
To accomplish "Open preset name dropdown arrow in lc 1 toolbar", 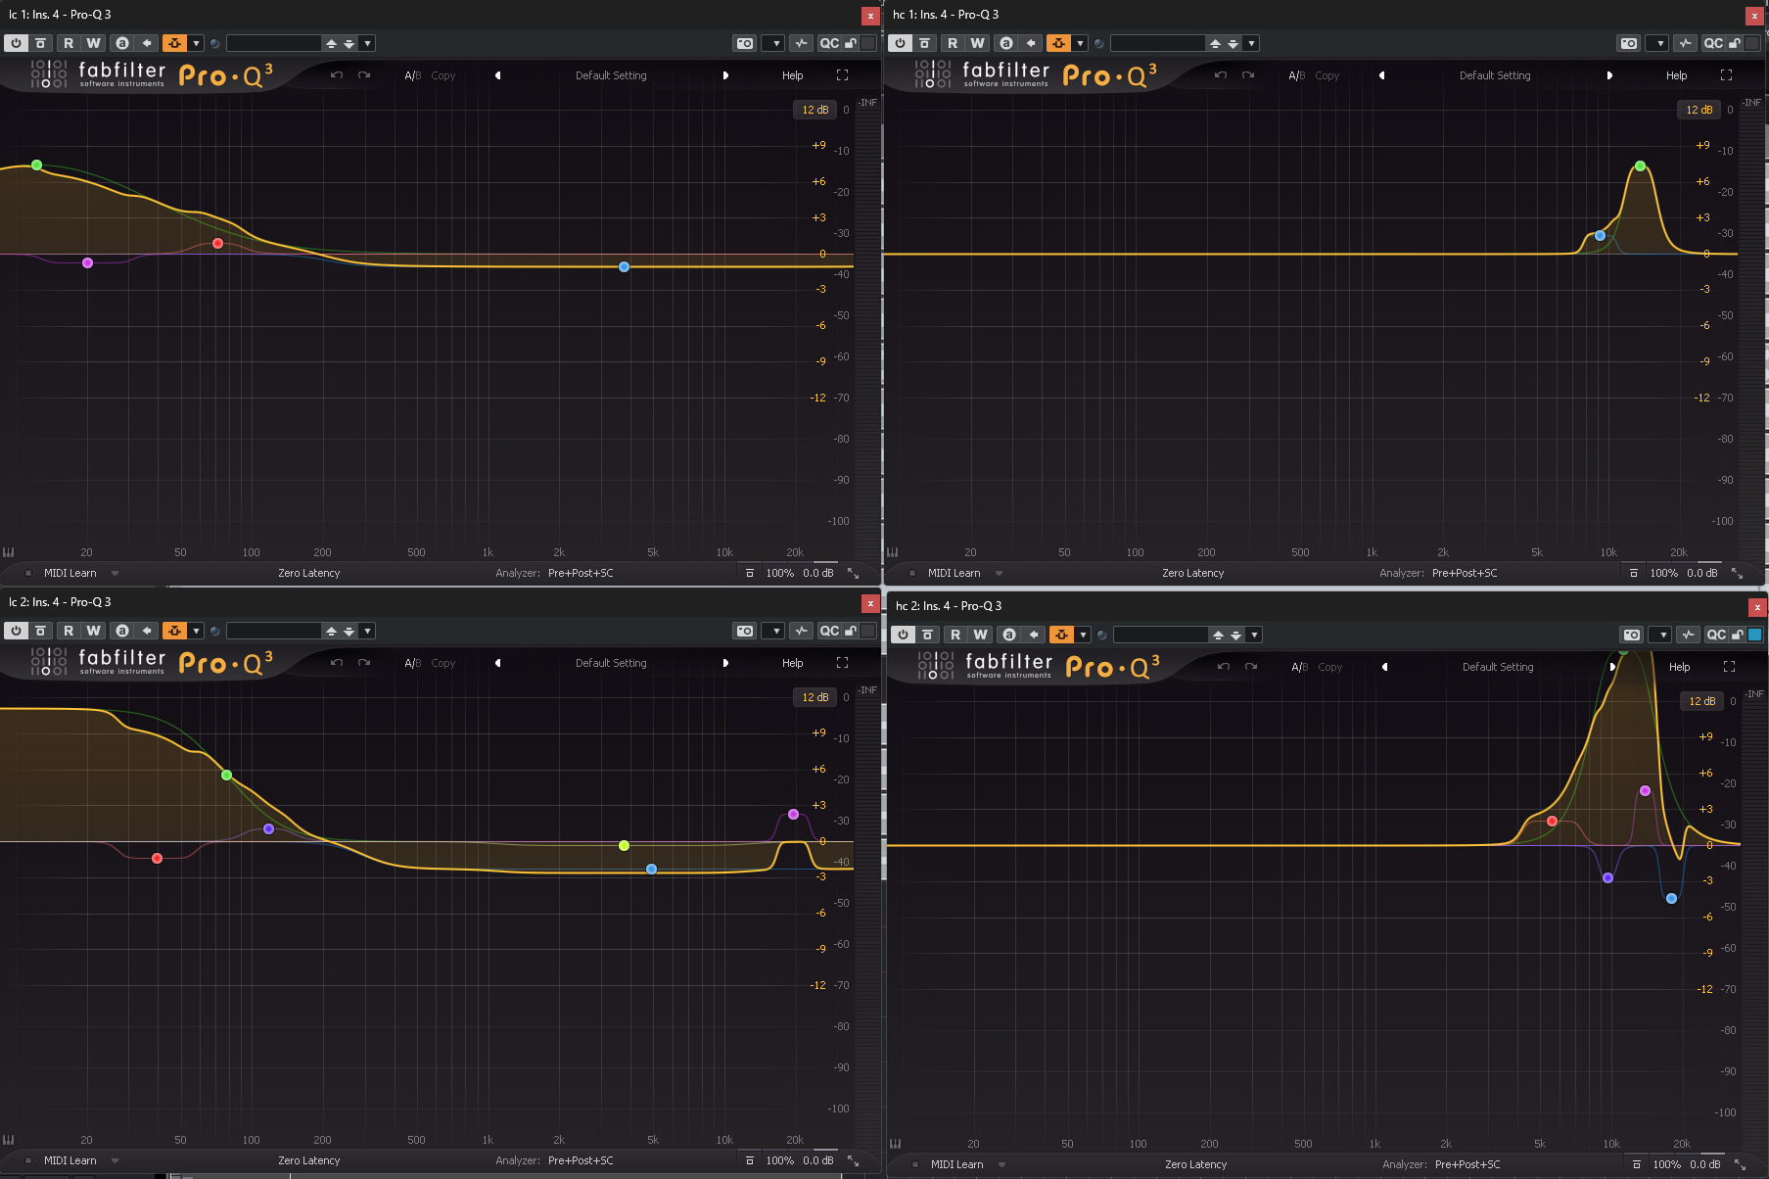I will coord(367,43).
